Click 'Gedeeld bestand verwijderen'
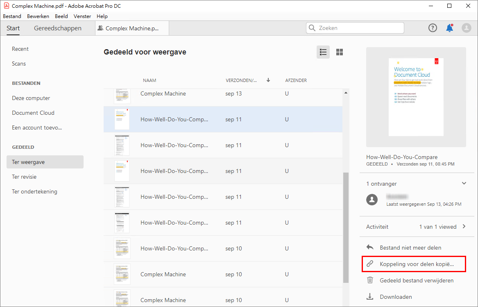Screen dimensions: 478x307 pos(417,280)
